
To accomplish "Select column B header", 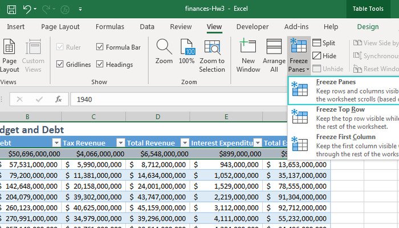I will [27, 117].
